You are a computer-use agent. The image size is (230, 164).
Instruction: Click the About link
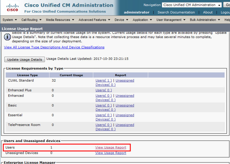[208, 12]
